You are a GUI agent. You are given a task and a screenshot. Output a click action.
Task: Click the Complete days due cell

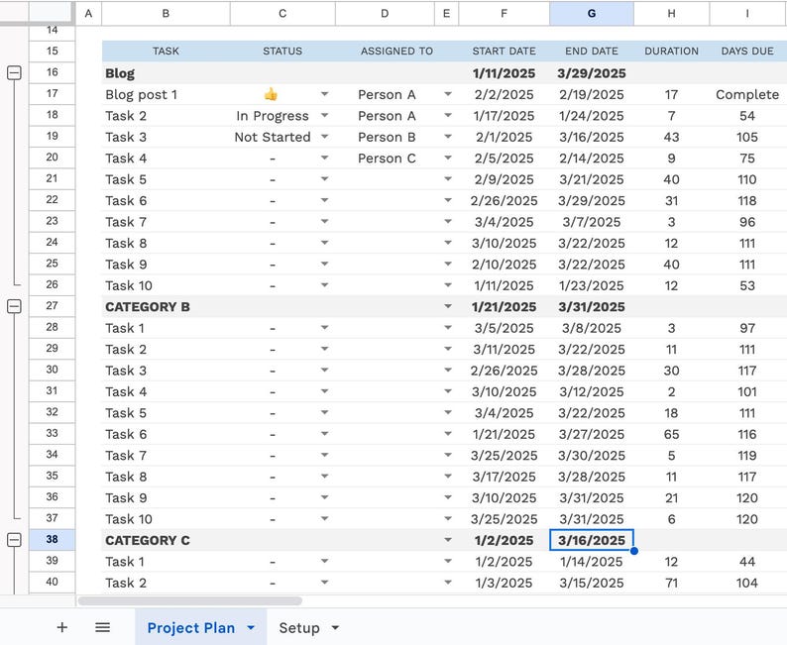point(747,94)
